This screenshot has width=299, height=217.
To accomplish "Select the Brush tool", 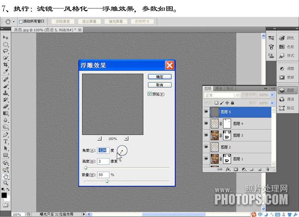I will 6,86.
